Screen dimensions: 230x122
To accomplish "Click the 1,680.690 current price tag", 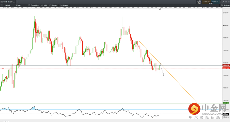I will pyautogui.click(x=226, y=65).
